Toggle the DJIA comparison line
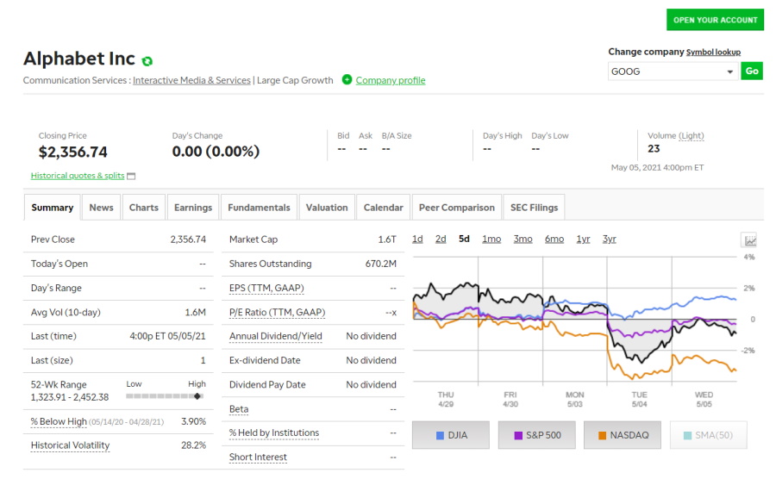The image size is (776, 479). pyautogui.click(x=451, y=435)
